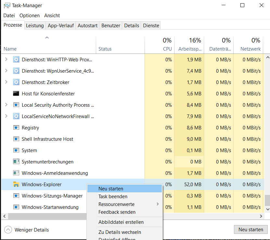
Task: Open the Ansicht menu
Action: pos(52,16)
